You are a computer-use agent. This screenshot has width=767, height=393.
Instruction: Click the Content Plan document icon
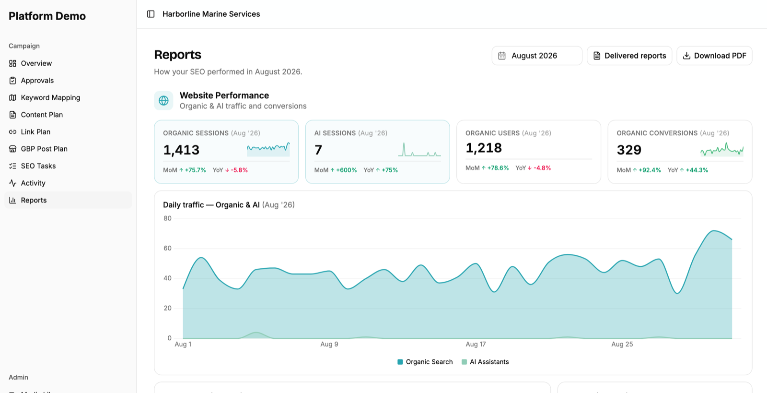pos(12,115)
